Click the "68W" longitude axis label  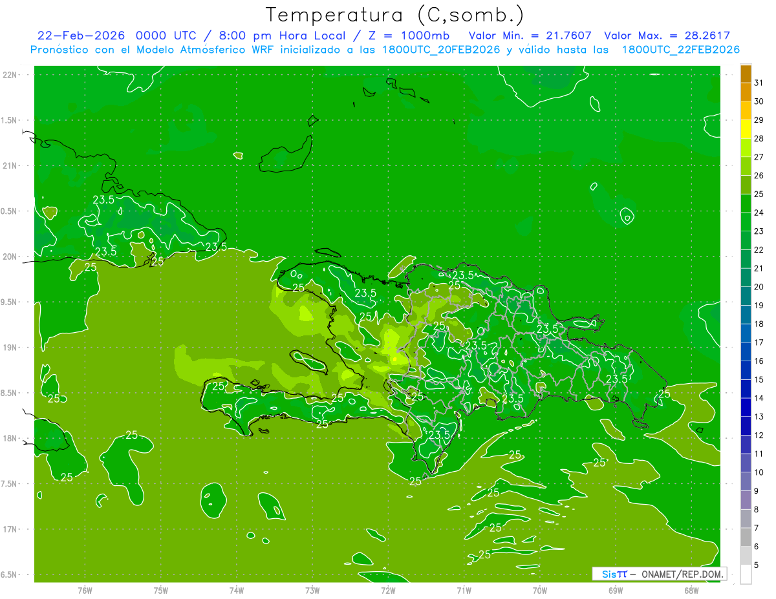pyautogui.click(x=691, y=590)
